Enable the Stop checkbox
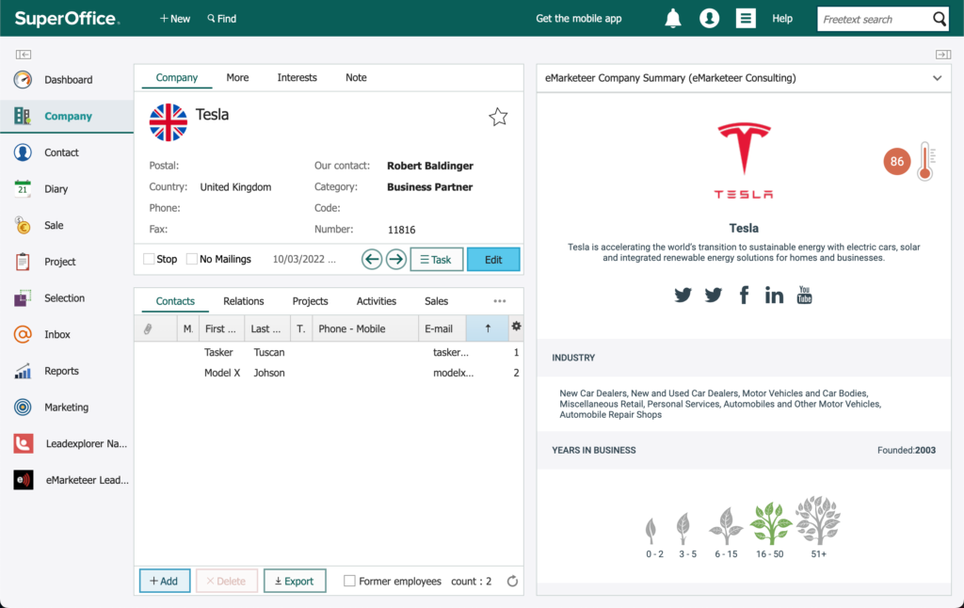The height and width of the screenshot is (608, 964). [149, 259]
